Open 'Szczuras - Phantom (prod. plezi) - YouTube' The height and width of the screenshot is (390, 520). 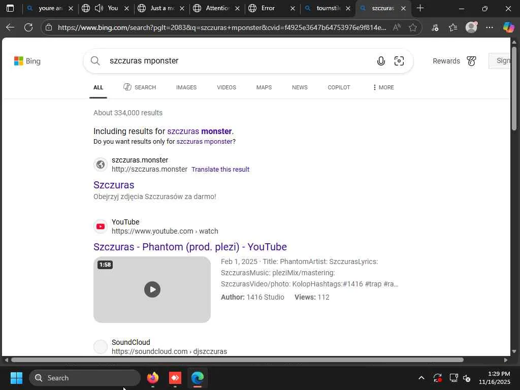click(190, 247)
